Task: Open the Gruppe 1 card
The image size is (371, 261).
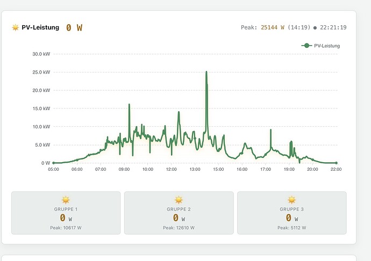Action: pos(66,213)
